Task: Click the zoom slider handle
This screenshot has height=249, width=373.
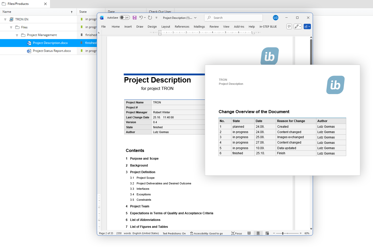Action: pyautogui.click(x=283, y=233)
